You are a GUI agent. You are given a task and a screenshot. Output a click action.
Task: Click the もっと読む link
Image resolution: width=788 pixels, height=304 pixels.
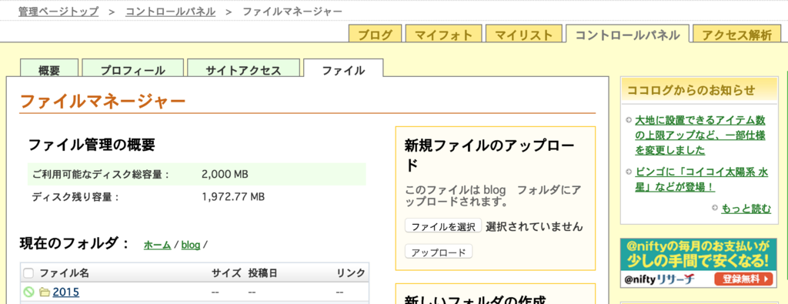[x=746, y=209]
